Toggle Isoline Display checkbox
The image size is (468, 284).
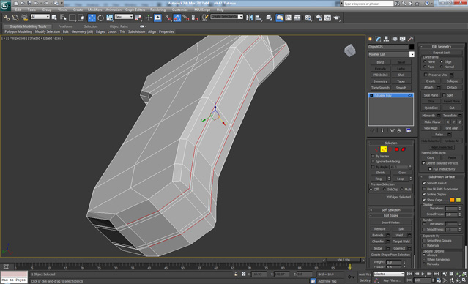pos(424,194)
